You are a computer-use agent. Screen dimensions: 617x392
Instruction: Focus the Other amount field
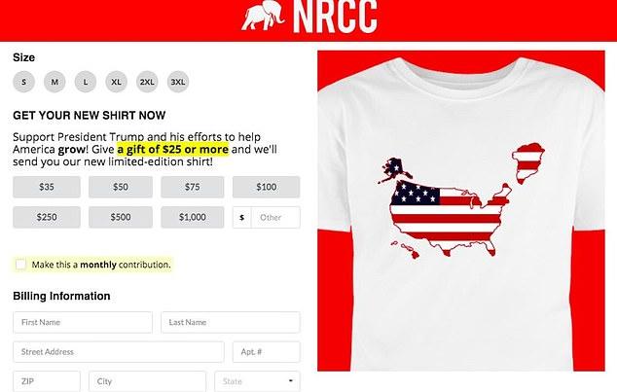[x=275, y=217]
